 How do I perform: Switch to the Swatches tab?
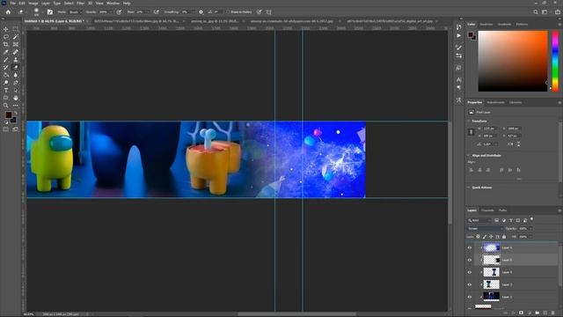tap(486, 25)
